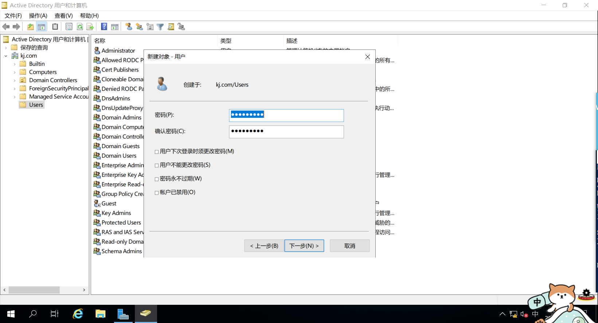Create new user toolbar icon
The width and height of the screenshot is (598, 323).
coord(129,27)
